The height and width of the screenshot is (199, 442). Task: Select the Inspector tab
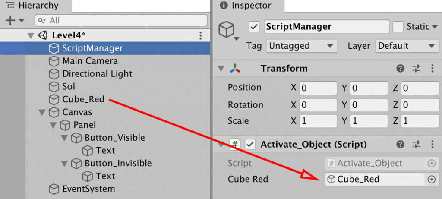pos(251,6)
